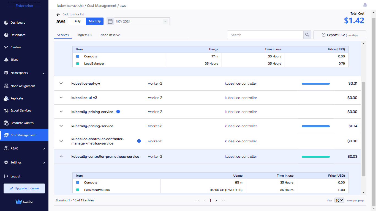This screenshot has width=376, height=211.
Task: Click the table's vertical scrollbar thumb
Action: pos(363,129)
